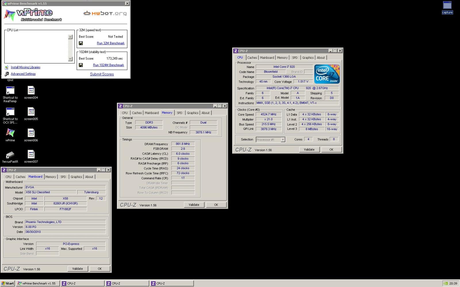
Task: Click the Install Missing Libraries icon
Action: click(x=6, y=67)
